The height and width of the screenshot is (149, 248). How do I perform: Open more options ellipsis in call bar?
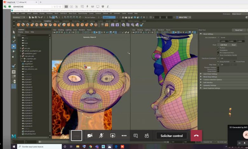coord(124,136)
